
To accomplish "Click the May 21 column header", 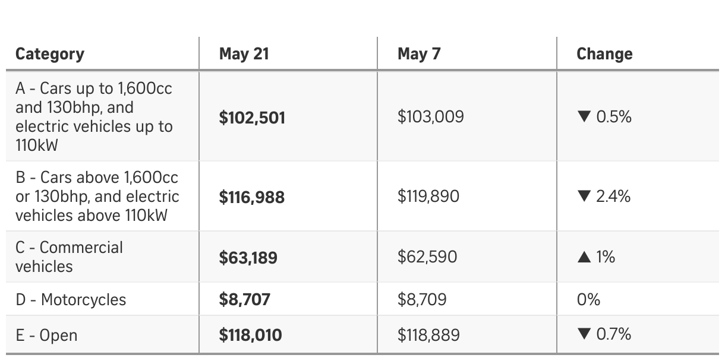I will [244, 54].
